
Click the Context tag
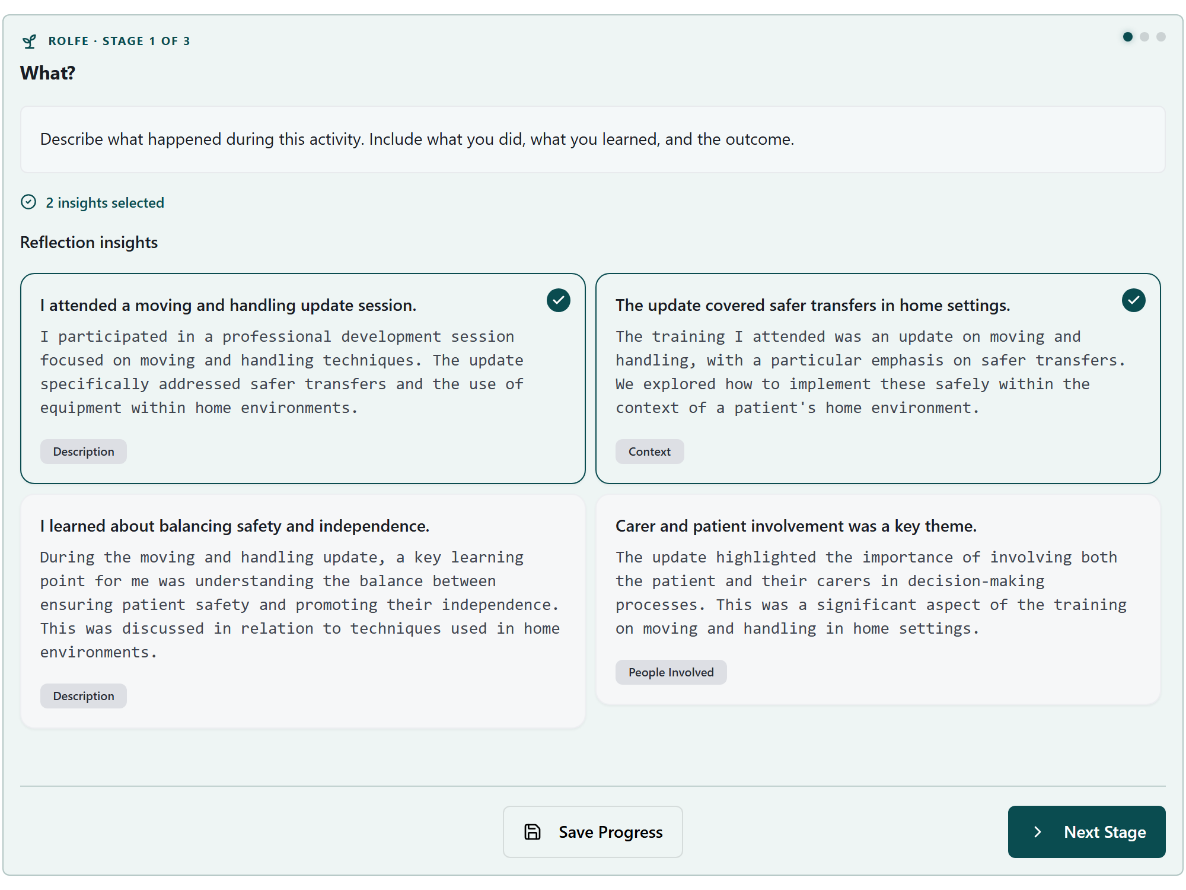click(649, 452)
